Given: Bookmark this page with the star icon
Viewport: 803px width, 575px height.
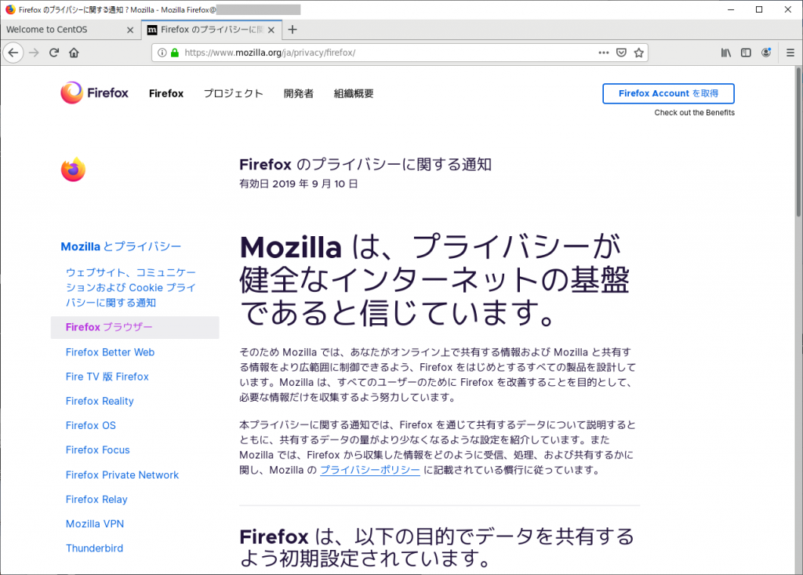Looking at the screenshot, I should tap(638, 53).
